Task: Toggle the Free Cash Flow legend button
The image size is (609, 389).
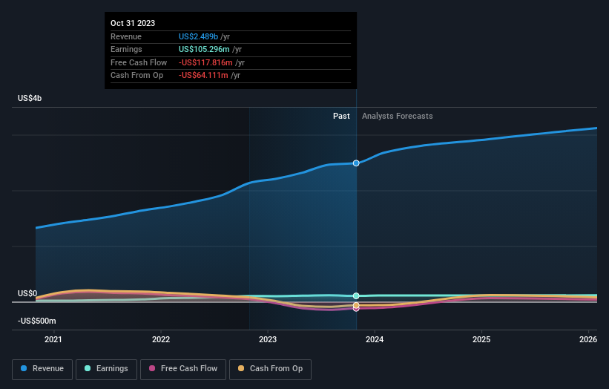Action: click(183, 369)
